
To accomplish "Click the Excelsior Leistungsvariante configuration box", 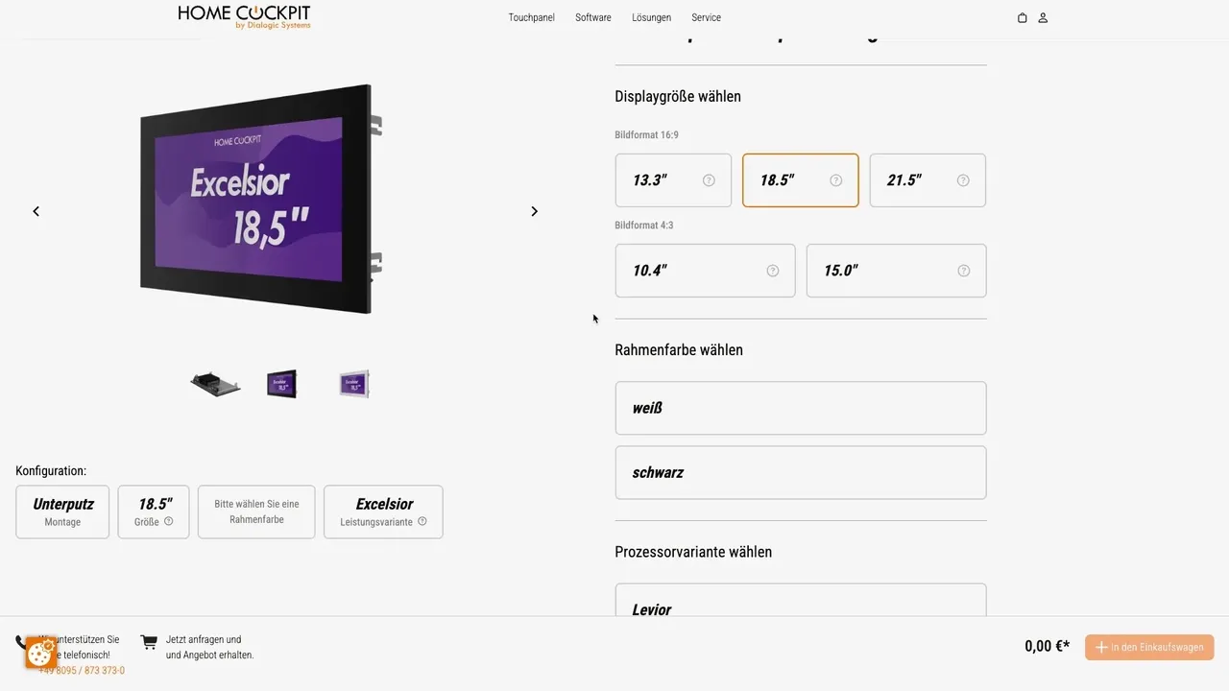I will point(383,512).
